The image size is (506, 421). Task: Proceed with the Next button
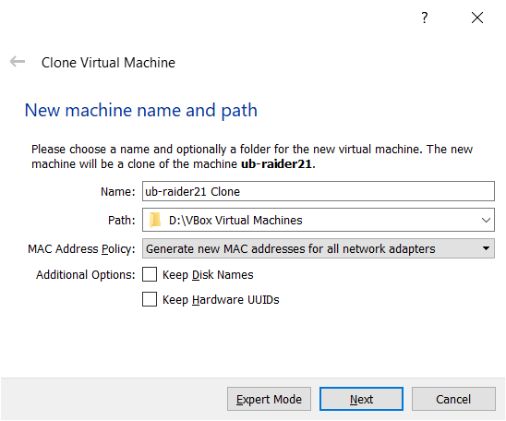[x=361, y=399]
